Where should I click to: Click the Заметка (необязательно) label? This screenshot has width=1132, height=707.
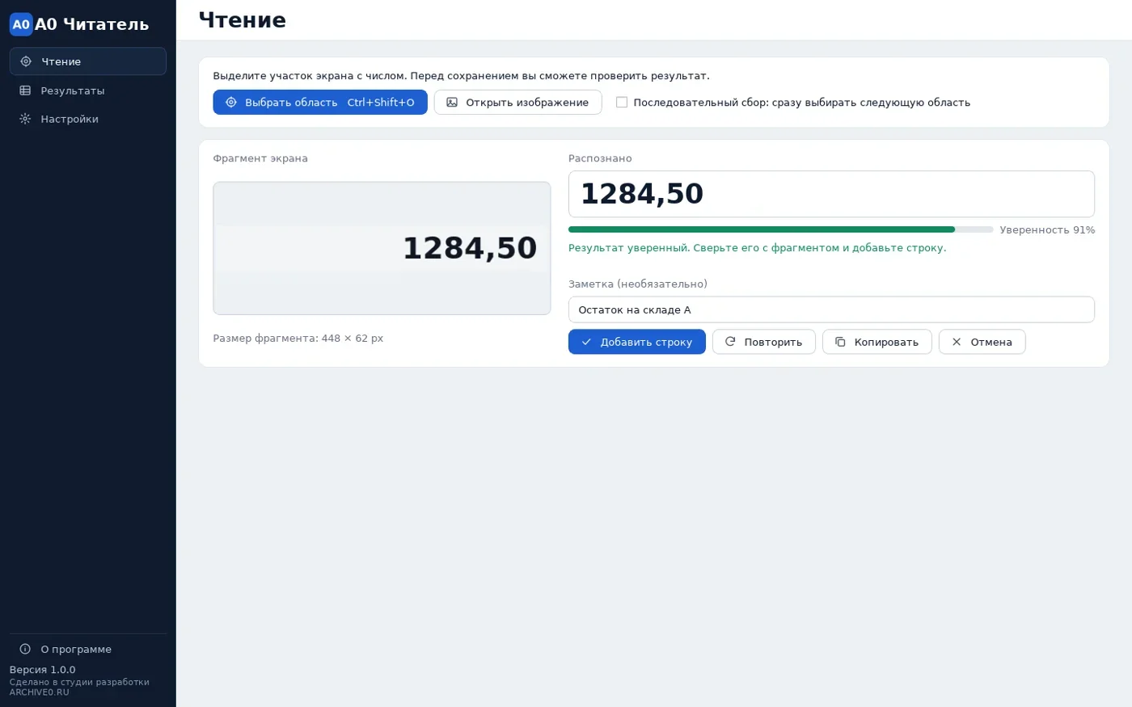click(x=638, y=284)
